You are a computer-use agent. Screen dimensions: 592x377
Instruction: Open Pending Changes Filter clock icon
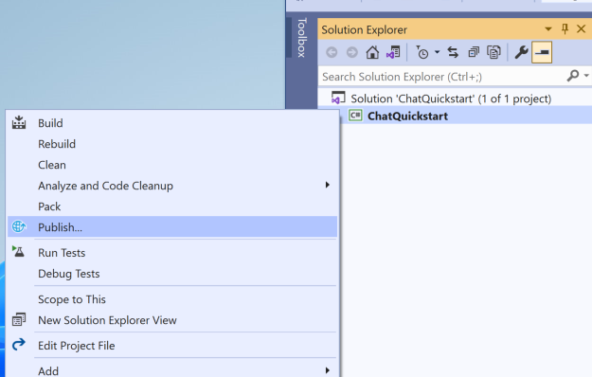(x=422, y=52)
